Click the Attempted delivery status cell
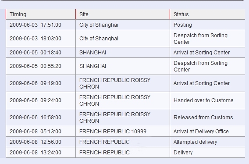This screenshot has height=164, width=249. tap(207, 142)
